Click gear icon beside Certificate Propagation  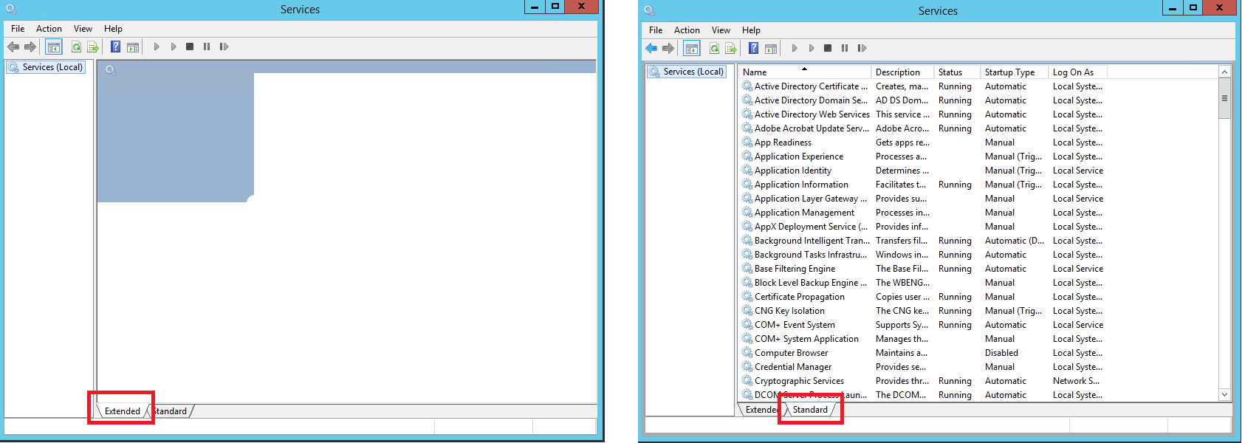(747, 296)
